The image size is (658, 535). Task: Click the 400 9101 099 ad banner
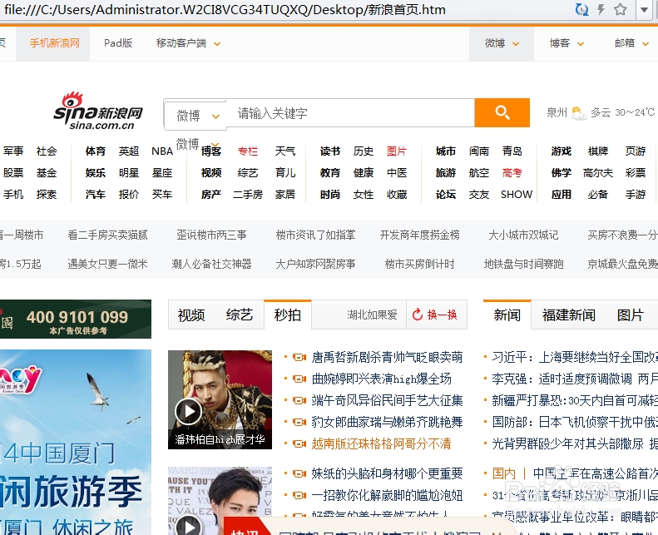point(76,319)
